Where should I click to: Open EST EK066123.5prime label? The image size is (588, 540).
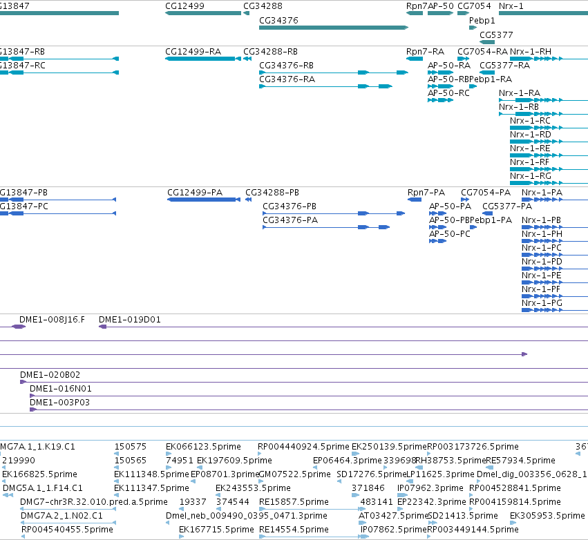203,447
